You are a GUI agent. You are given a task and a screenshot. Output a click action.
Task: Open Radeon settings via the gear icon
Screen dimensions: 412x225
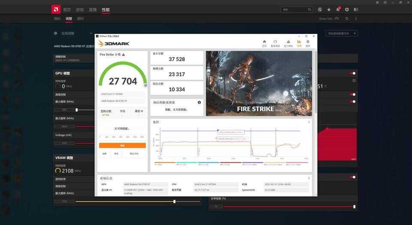coord(347,9)
